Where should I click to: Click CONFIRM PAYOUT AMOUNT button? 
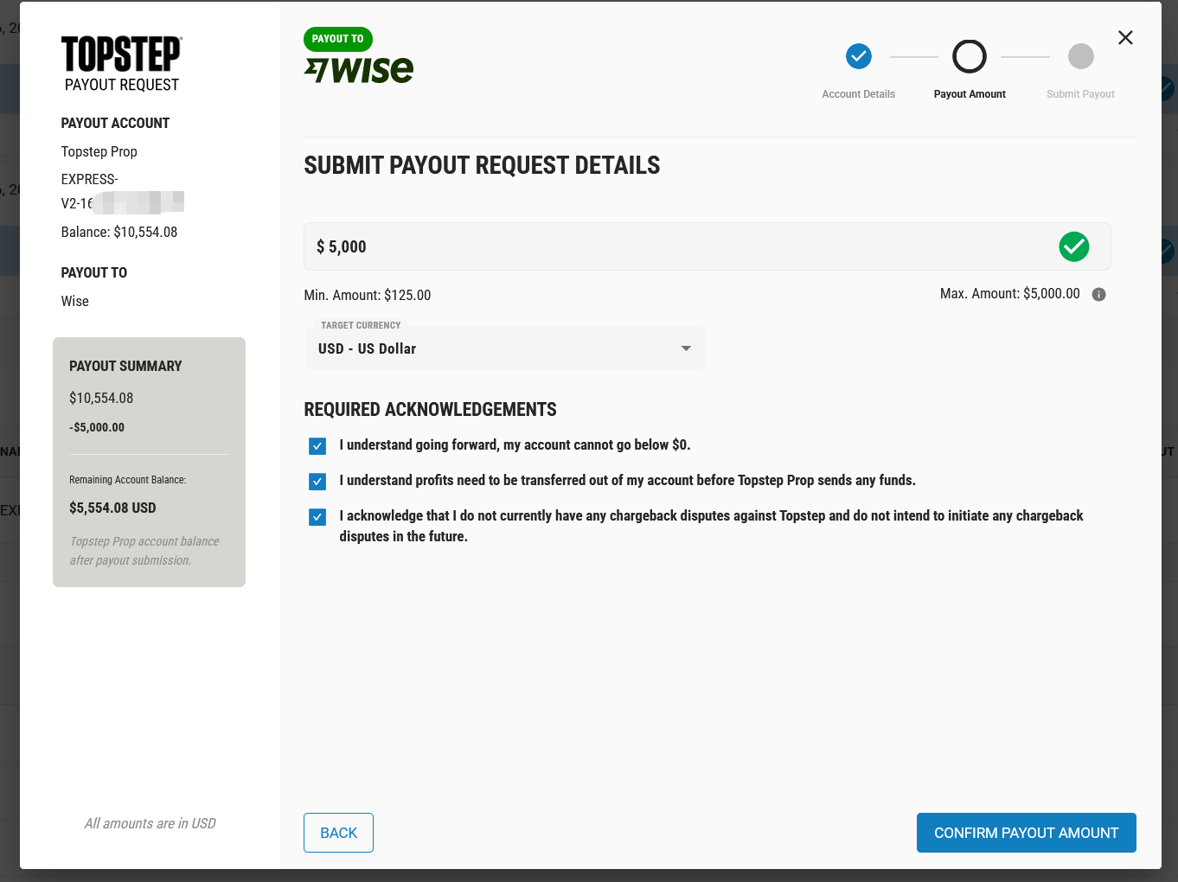1027,833
